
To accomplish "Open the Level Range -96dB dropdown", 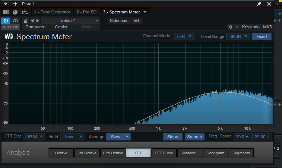I will point(238,37).
